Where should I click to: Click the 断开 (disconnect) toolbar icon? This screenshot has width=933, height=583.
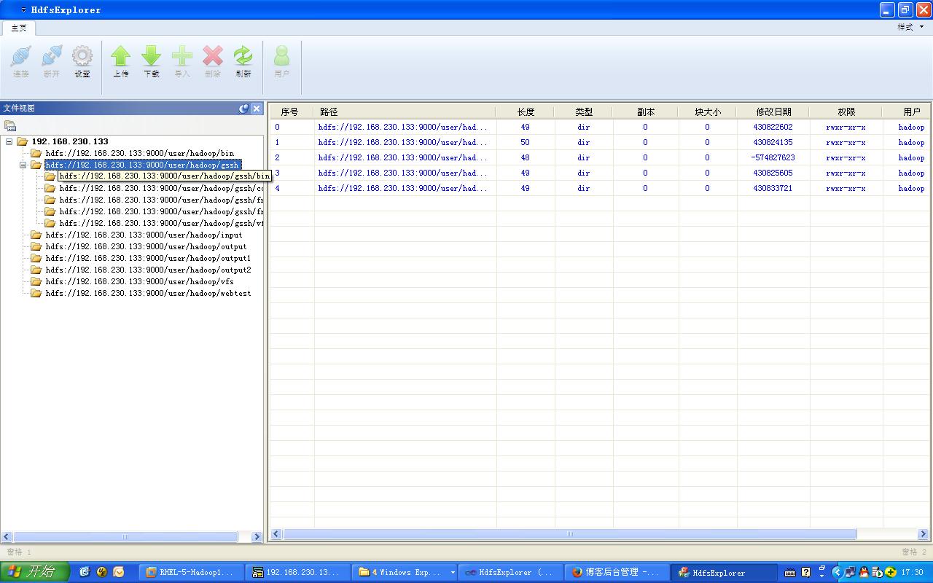pyautogui.click(x=52, y=61)
